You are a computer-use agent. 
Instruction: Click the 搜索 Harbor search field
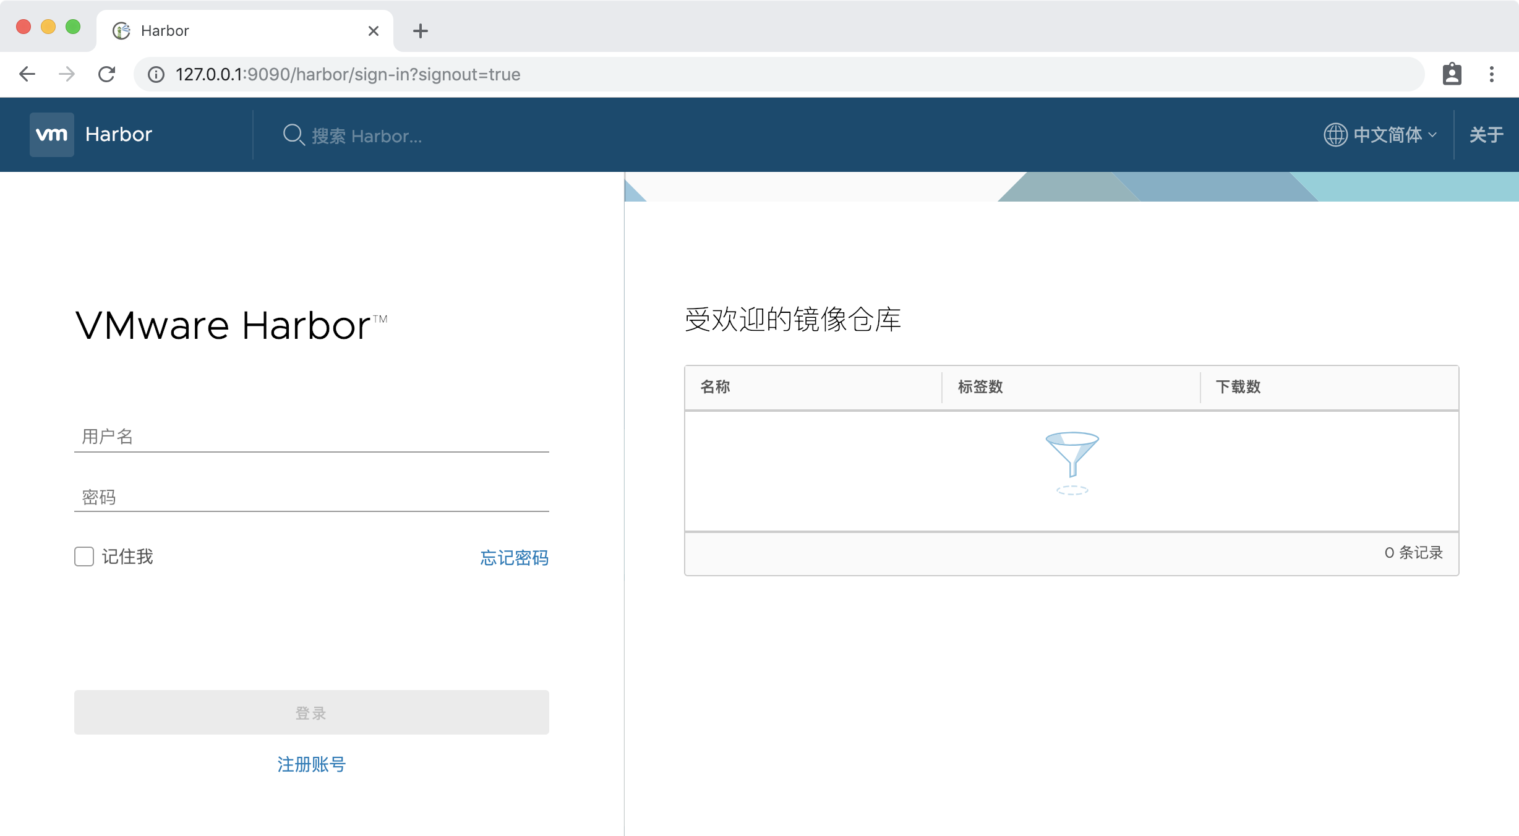[x=383, y=135]
